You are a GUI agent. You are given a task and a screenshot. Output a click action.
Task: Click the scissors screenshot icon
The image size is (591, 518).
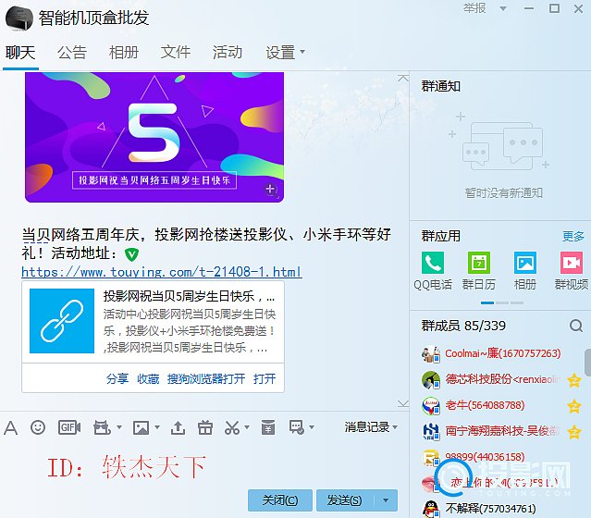[232, 428]
